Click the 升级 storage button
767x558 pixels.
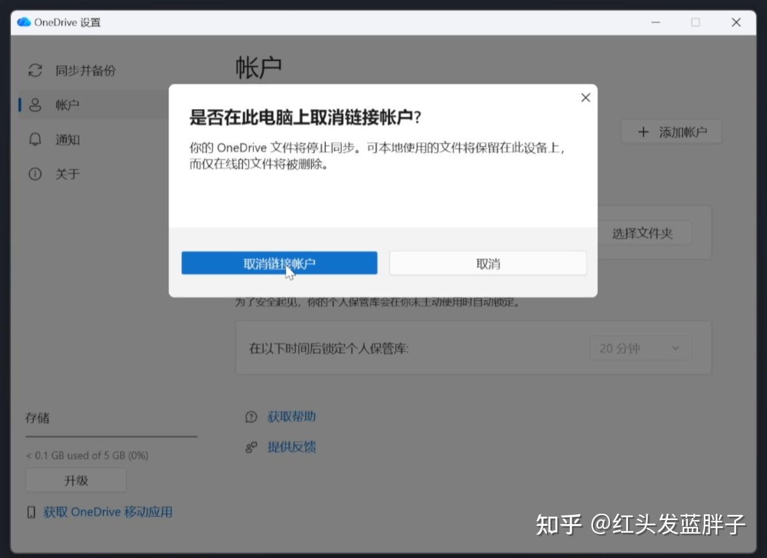(x=76, y=480)
